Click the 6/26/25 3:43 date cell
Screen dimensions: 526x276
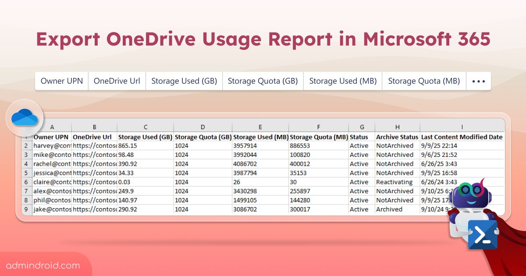pos(462,164)
